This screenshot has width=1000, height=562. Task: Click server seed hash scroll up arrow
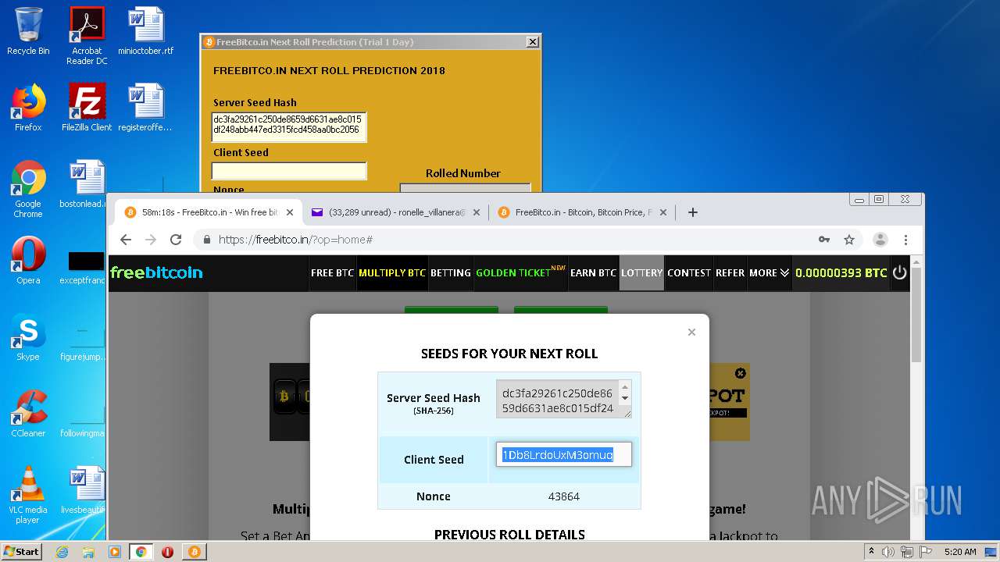624,386
